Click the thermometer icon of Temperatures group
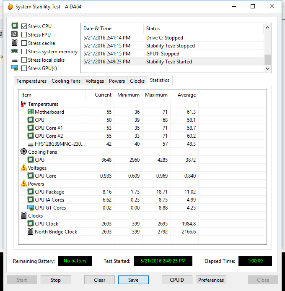The image size is (285, 291). click(x=23, y=104)
